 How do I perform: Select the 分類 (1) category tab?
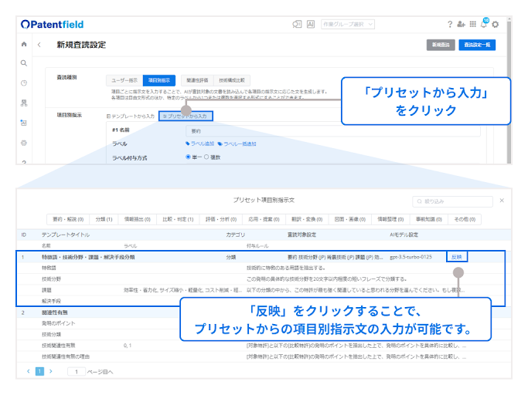(104, 219)
